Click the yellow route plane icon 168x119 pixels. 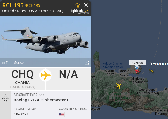click(45, 75)
